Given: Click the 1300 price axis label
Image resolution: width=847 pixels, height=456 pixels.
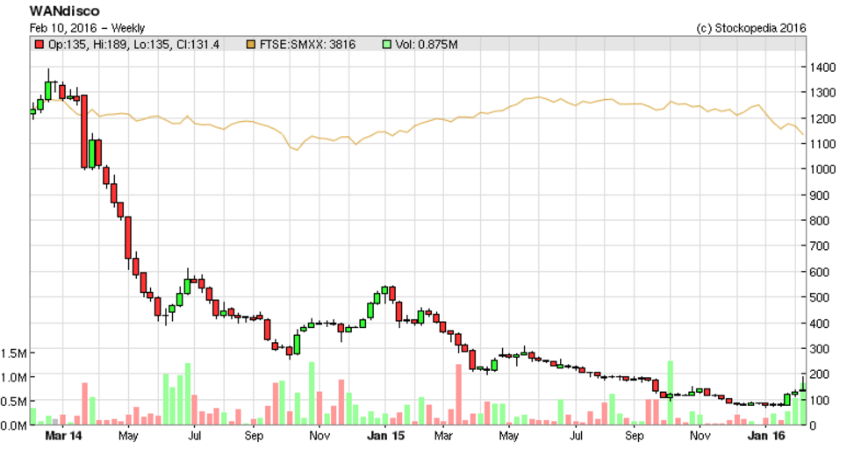Looking at the screenshot, I should pos(822,93).
